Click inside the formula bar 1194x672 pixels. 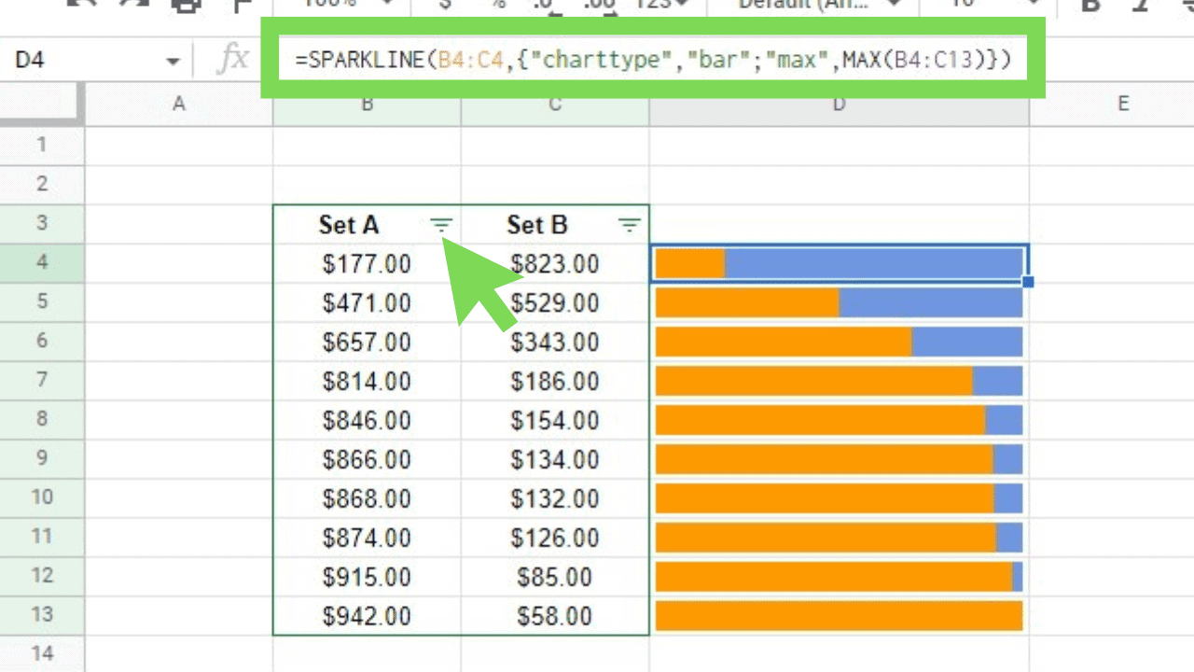point(653,59)
